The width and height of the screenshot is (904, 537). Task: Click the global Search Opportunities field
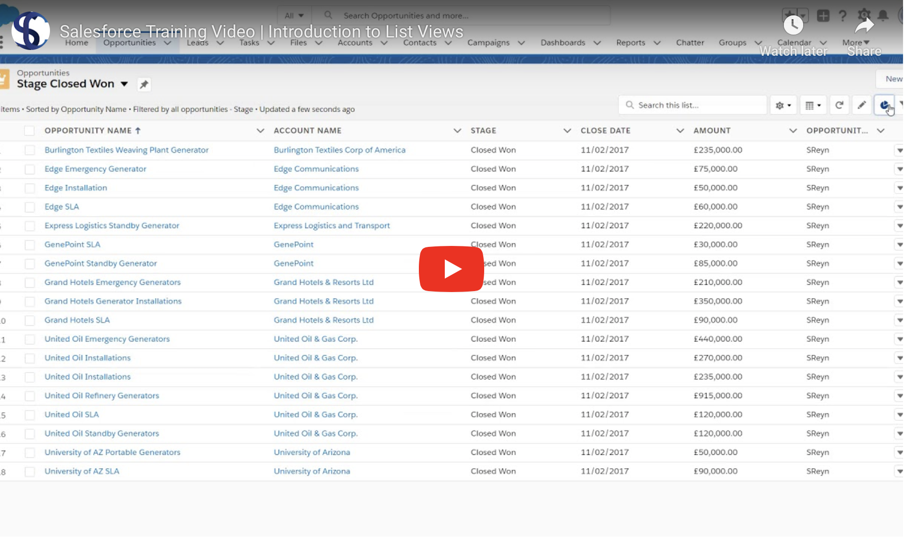[x=461, y=15]
